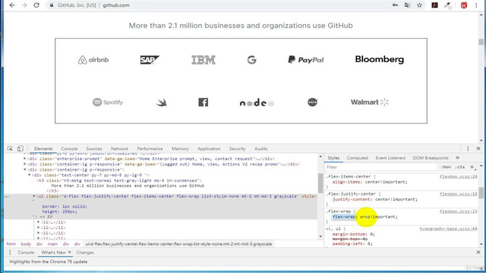Expand the enterprise-prompt div node
This screenshot has height=273, width=486.
point(25,158)
